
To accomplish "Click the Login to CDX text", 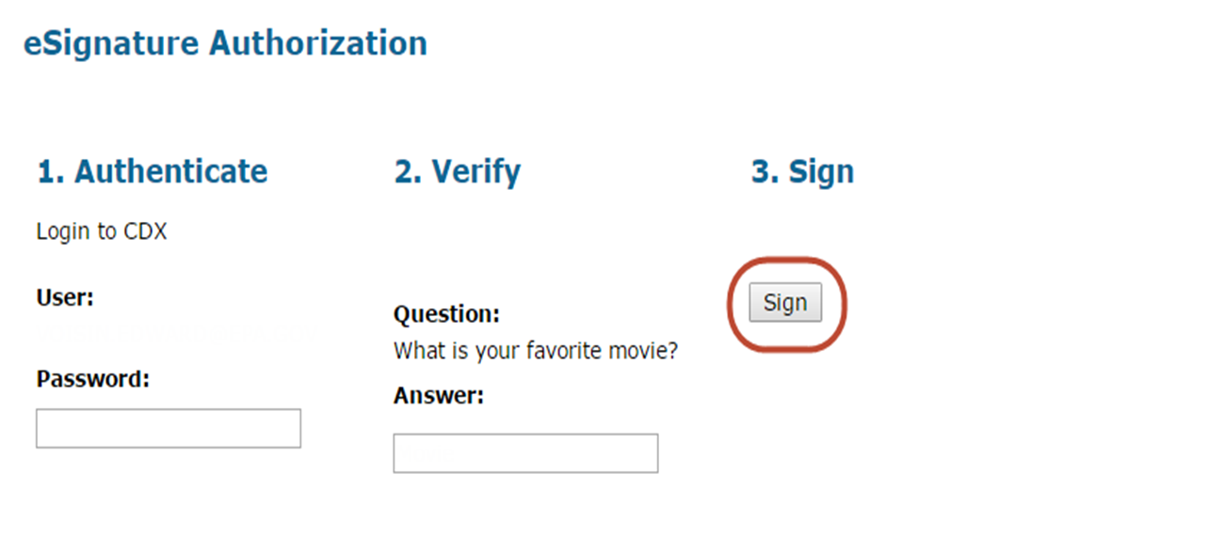I will pyautogui.click(x=102, y=231).
